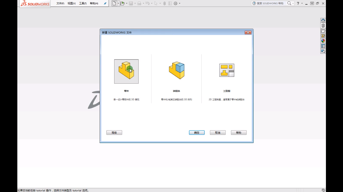Open Appearances color ball task pane icon
343x192 pixels.
click(x=323, y=41)
